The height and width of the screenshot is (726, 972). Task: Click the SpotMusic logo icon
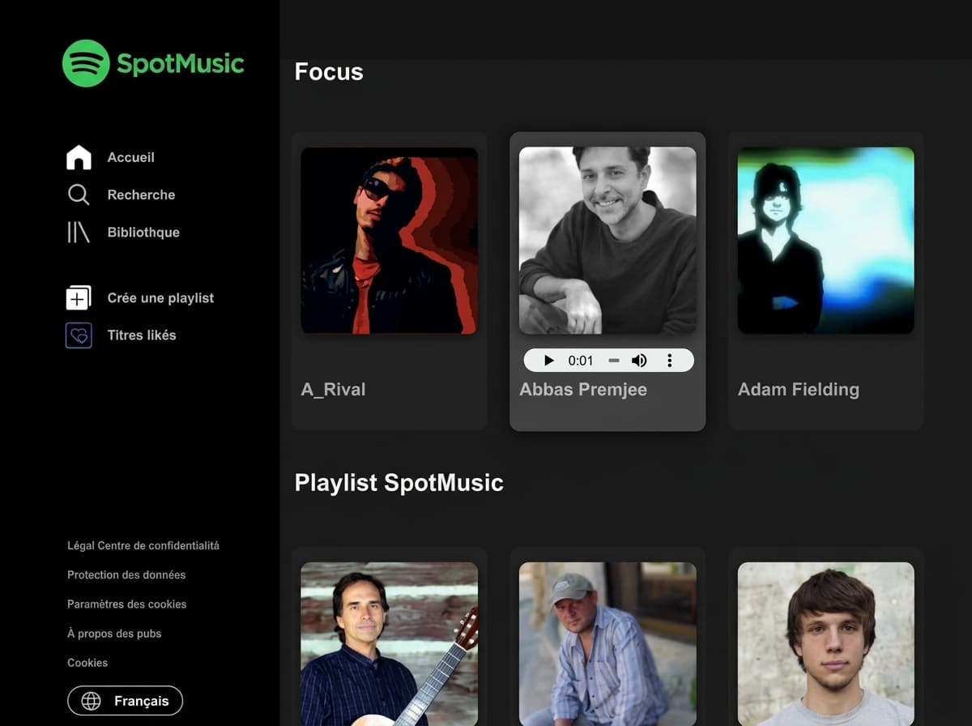(86, 63)
